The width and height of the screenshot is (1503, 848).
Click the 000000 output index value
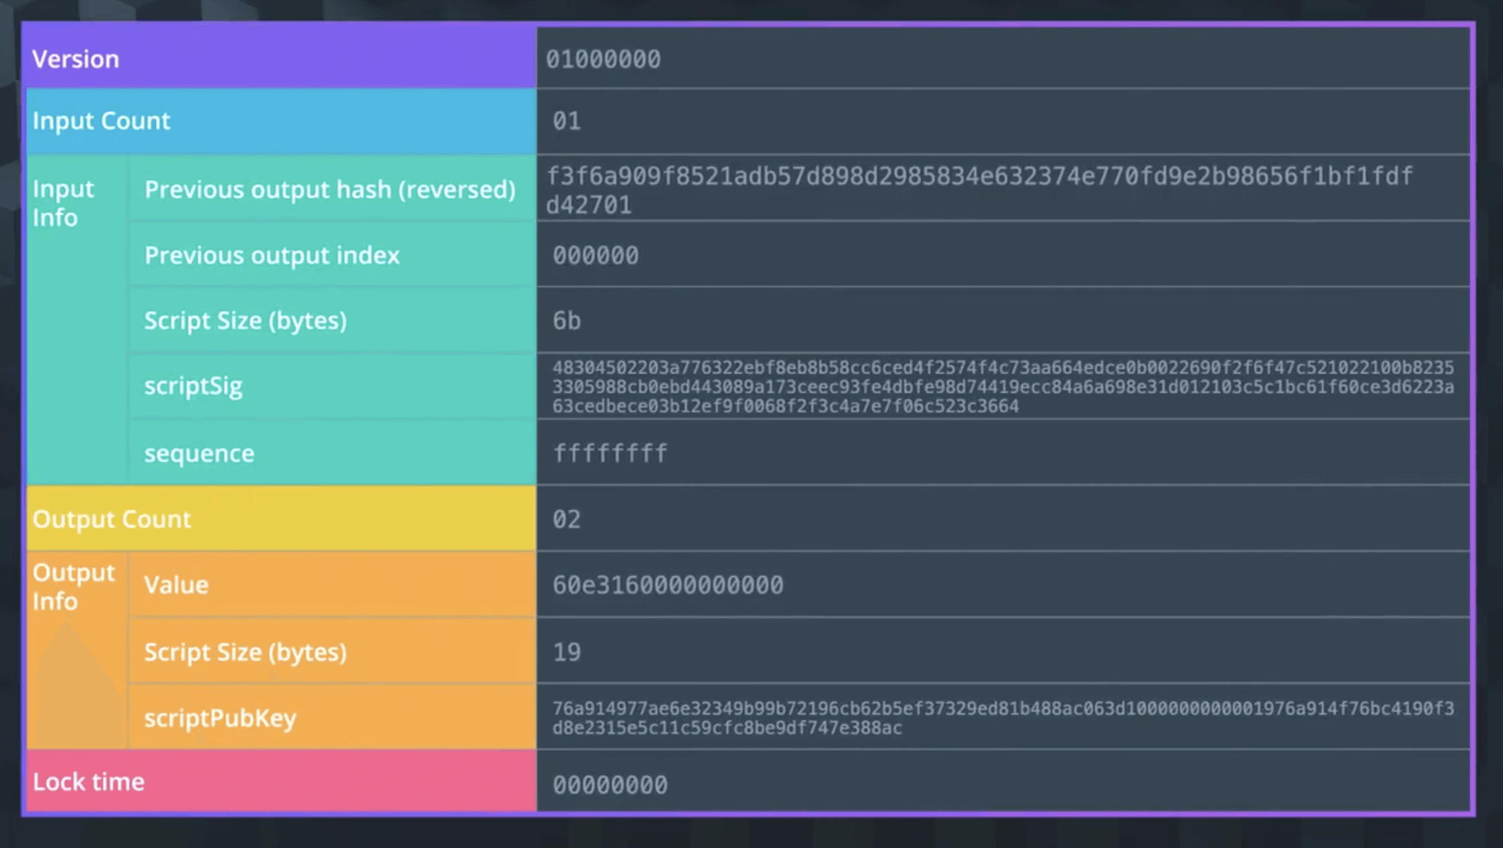596,256
